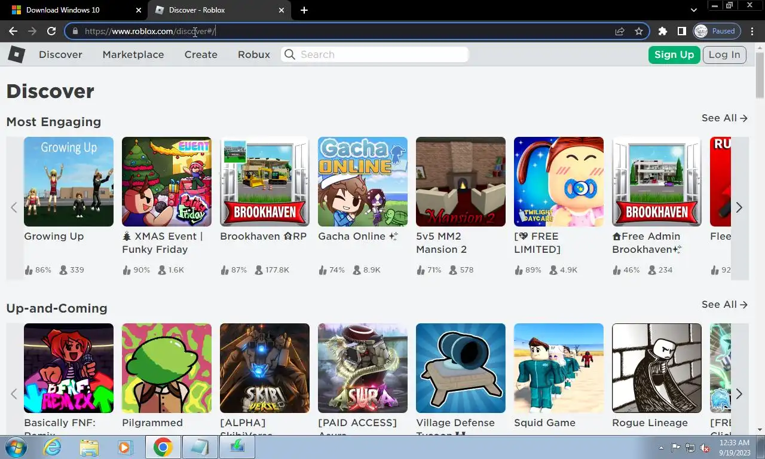
Task: Advance Up-and-Coming carousel right arrow
Action: click(x=739, y=394)
